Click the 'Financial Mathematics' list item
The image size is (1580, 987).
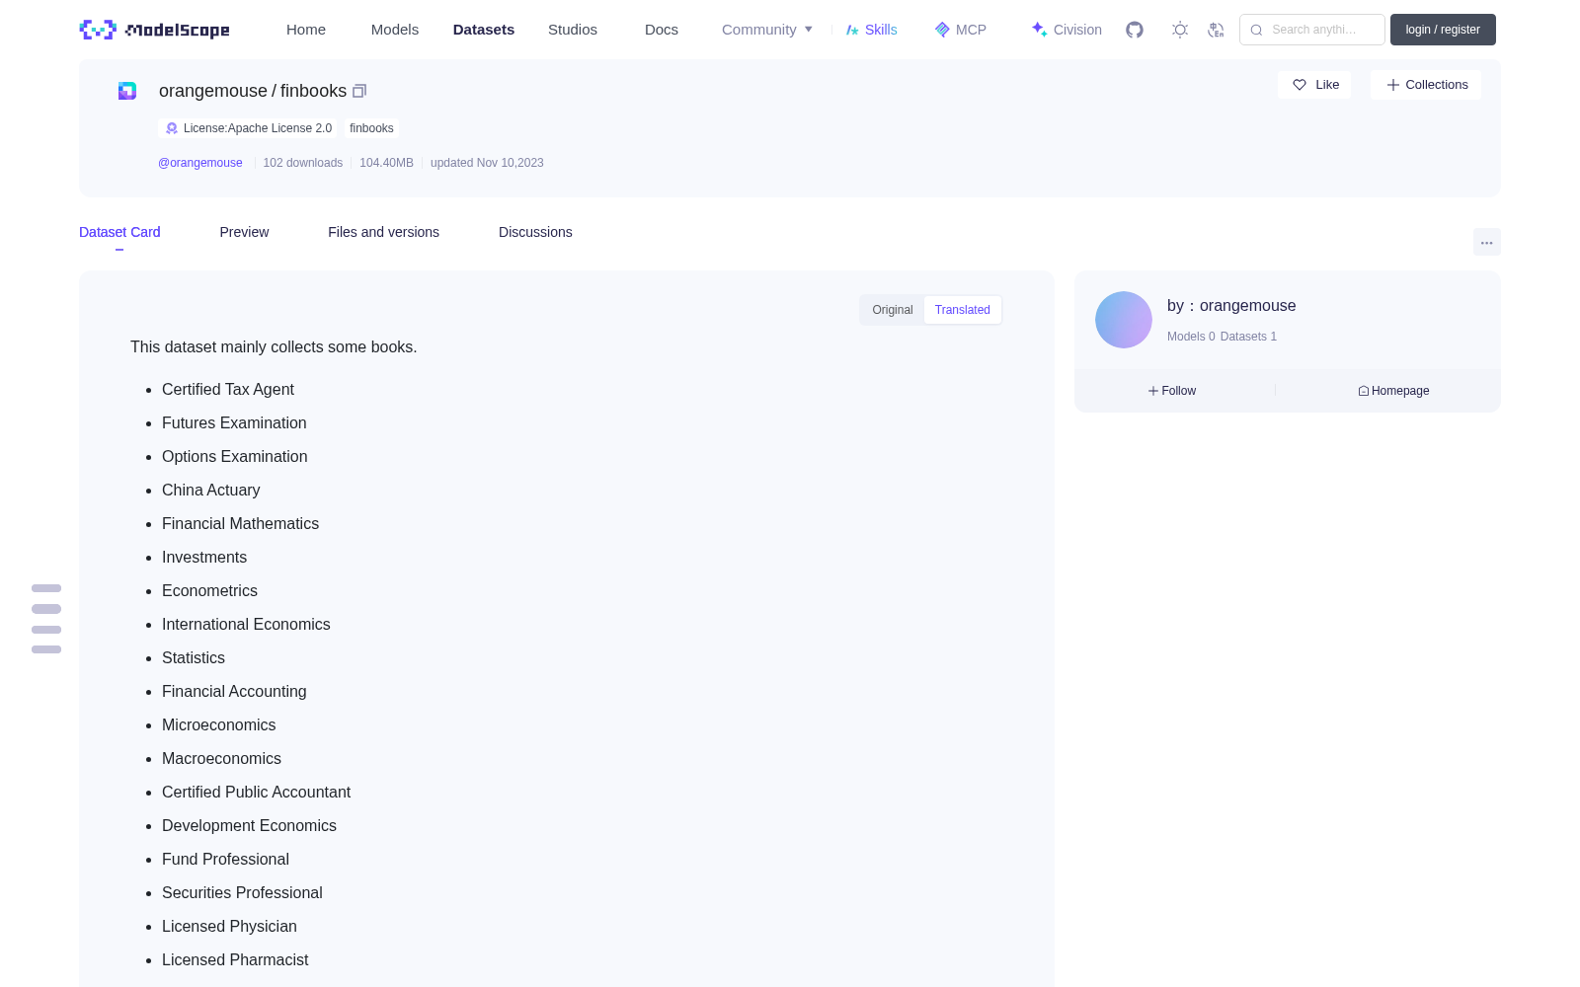coord(241,524)
